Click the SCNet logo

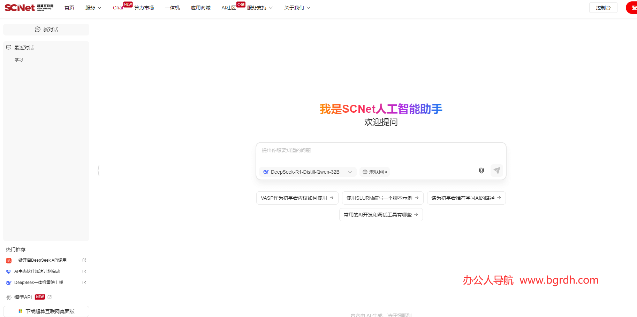pyautogui.click(x=29, y=8)
